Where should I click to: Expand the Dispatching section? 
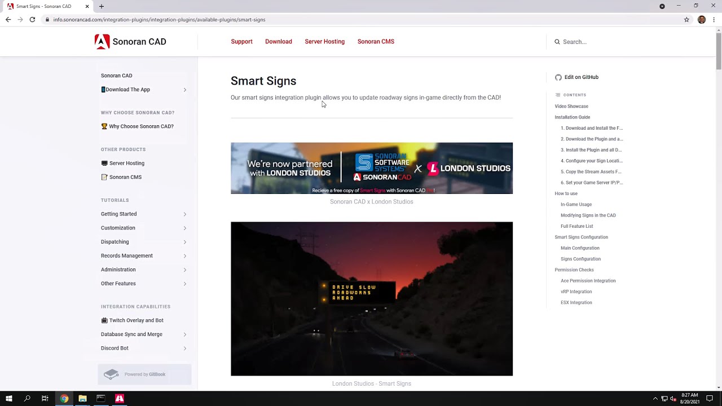coord(184,242)
